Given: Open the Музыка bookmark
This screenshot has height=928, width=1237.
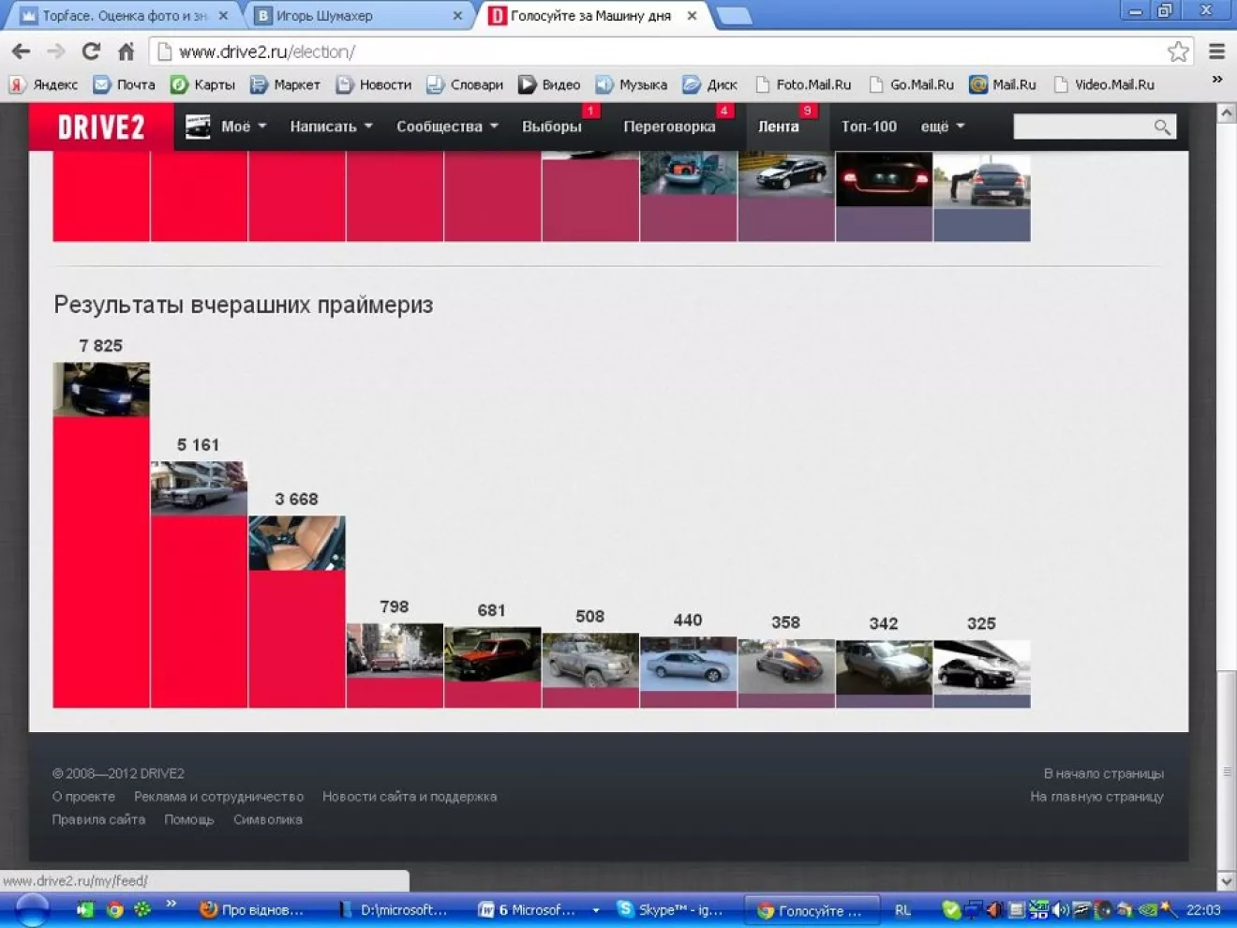Looking at the screenshot, I should click(632, 84).
